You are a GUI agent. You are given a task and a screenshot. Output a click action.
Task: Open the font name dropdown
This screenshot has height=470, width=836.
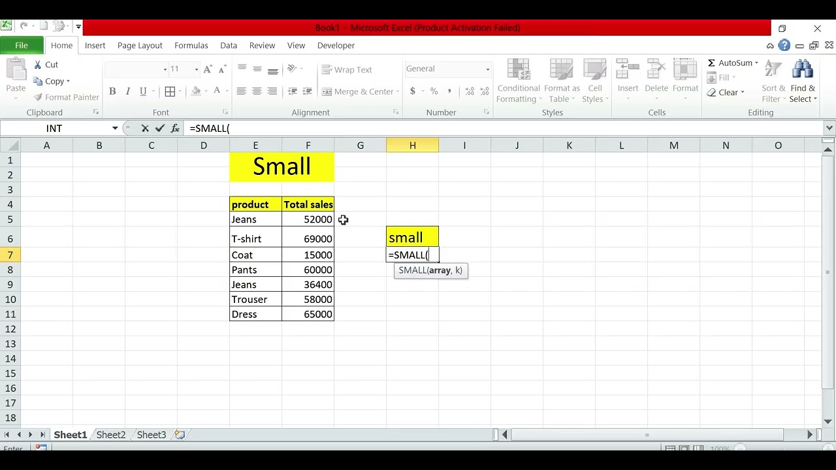[x=165, y=69]
